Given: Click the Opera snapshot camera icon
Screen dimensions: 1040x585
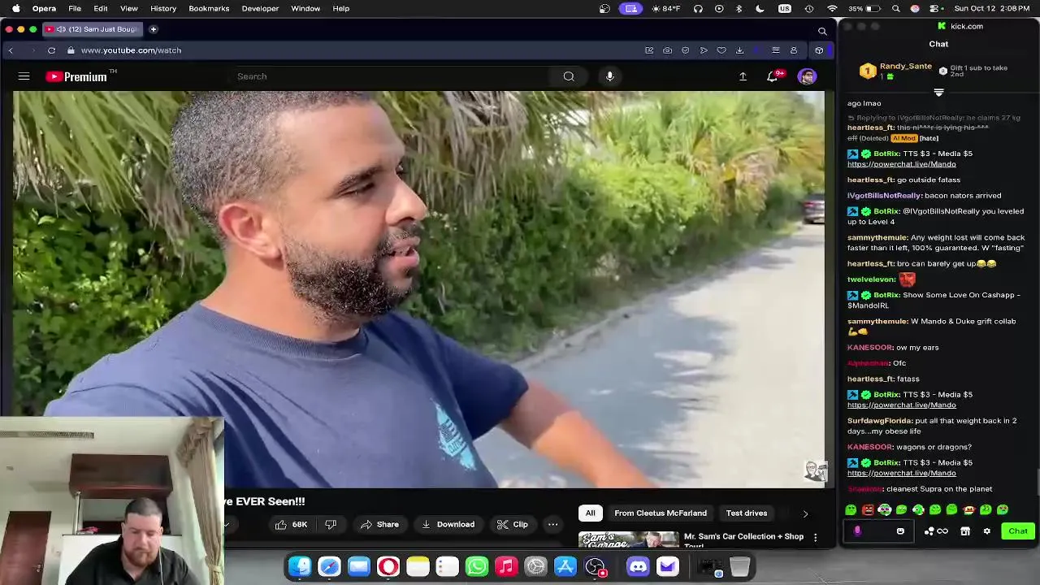Looking at the screenshot, I should pos(667,50).
